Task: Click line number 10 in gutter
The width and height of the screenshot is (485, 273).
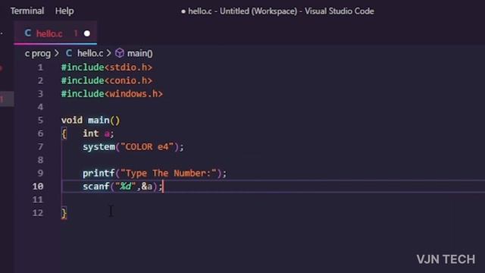Action: tap(38, 187)
